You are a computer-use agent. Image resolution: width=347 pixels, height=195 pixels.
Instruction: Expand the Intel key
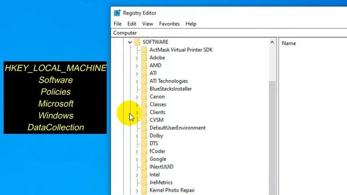pos(137,175)
